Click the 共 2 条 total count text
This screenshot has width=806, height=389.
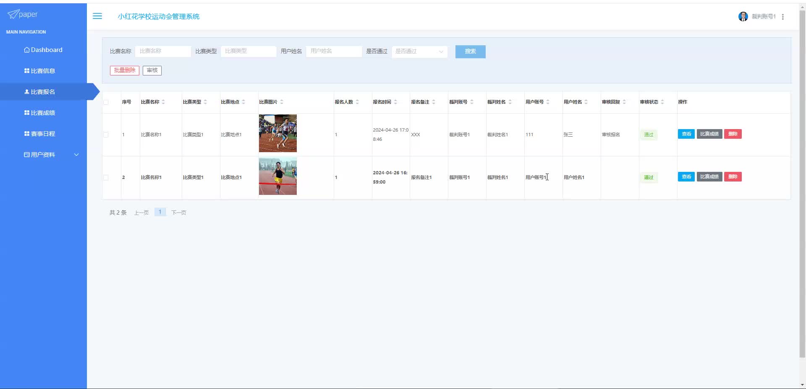coord(118,213)
